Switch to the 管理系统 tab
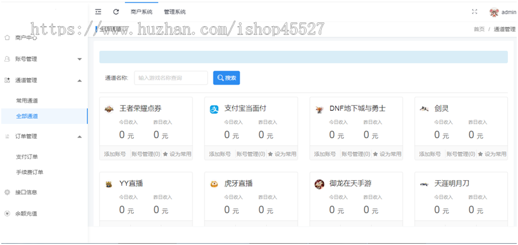The image size is (518, 245). point(175,12)
